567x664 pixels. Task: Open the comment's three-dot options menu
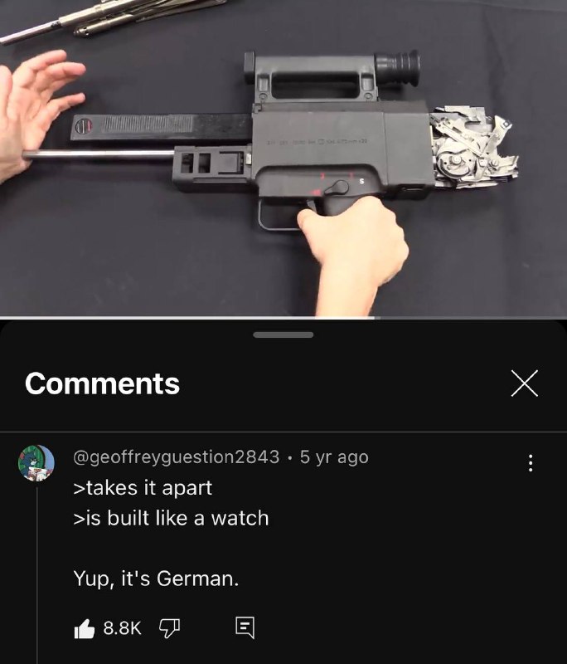click(x=531, y=463)
